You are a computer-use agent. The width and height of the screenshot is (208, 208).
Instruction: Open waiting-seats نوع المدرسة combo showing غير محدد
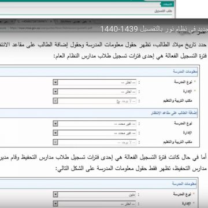95,124
